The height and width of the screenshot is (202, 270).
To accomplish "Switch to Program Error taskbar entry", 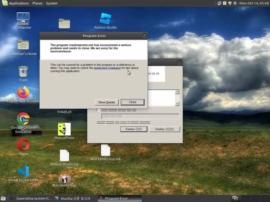I will tap(120, 198).
